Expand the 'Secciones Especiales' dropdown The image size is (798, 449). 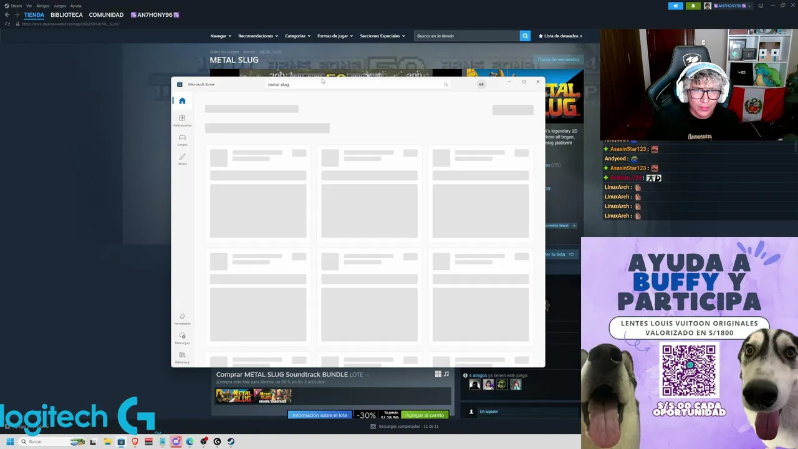tap(382, 36)
